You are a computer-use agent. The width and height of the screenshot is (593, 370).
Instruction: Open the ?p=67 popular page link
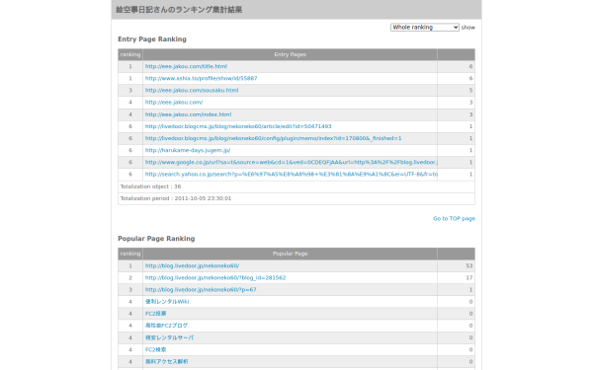(x=201, y=290)
